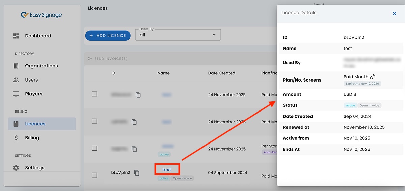
Task: Click the Easy Signage logo
Action: (42, 15)
